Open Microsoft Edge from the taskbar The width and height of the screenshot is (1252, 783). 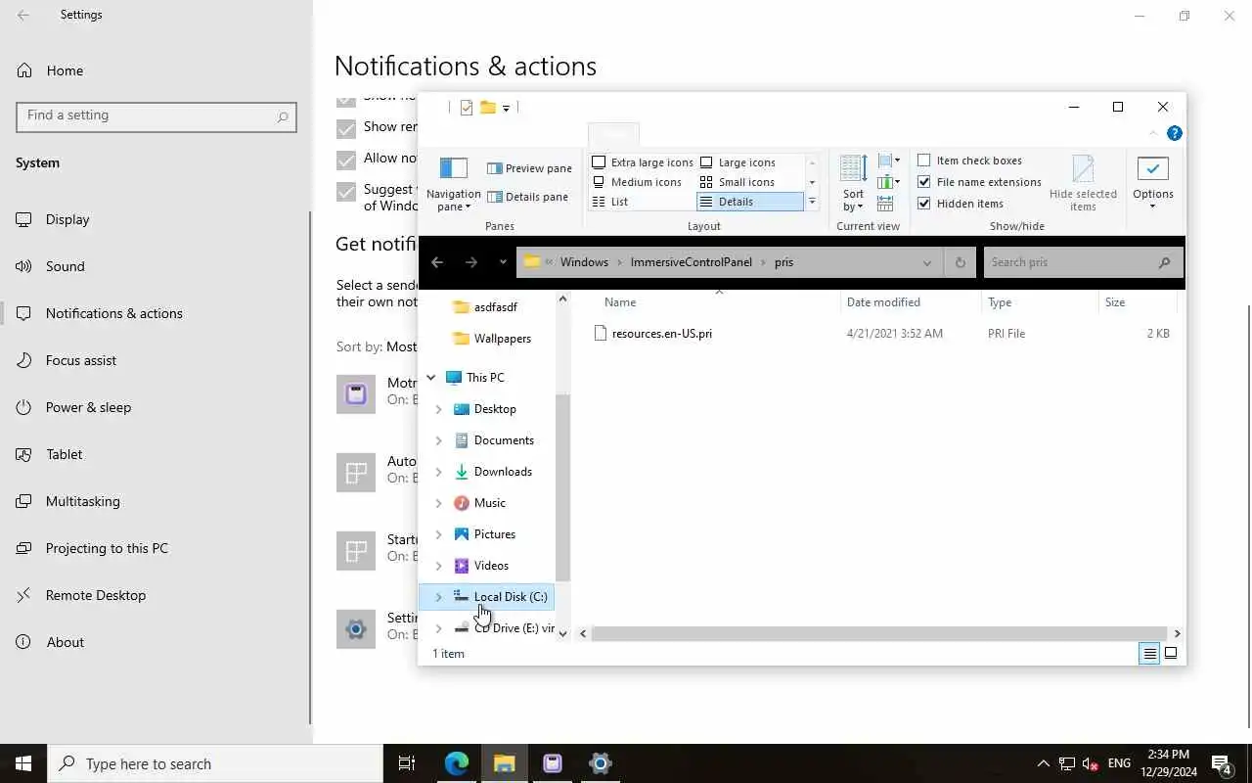(x=457, y=763)
